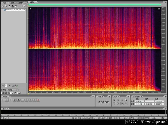
Task: Click the 1:00 mark on time ruler
Action: point(66,92)
